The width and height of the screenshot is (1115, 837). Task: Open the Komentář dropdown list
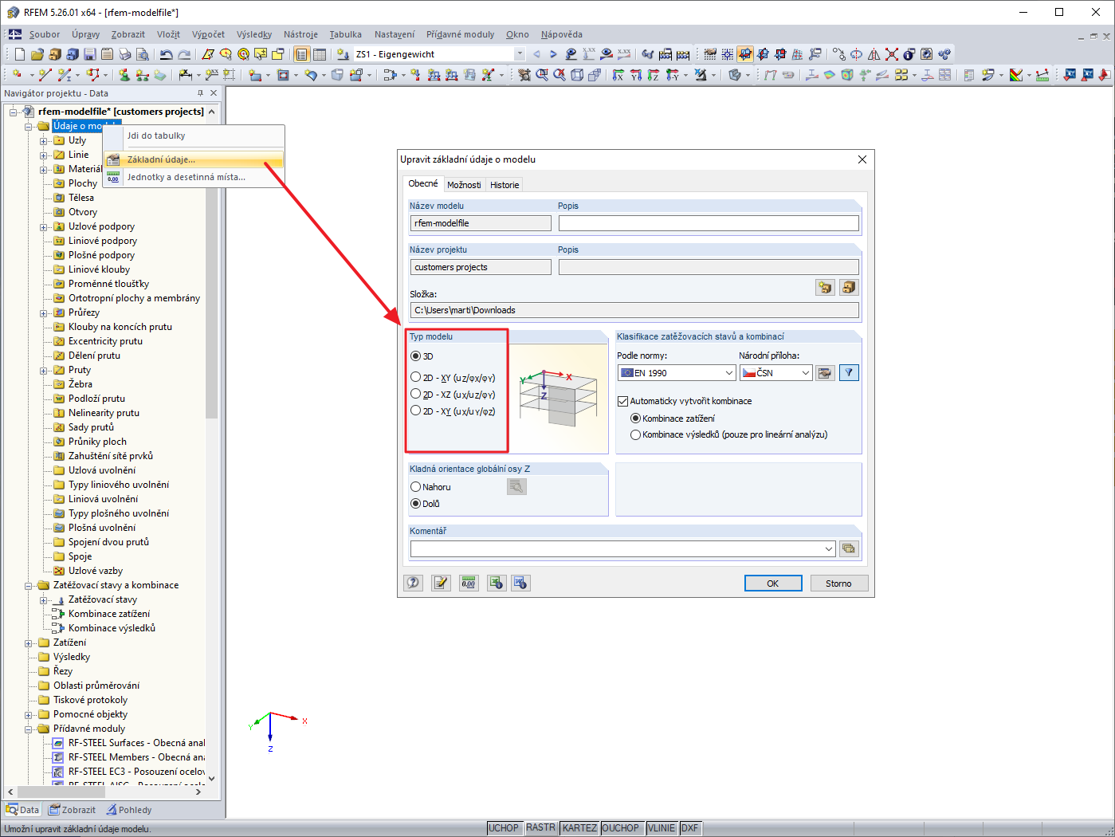(x=829, y=548)
